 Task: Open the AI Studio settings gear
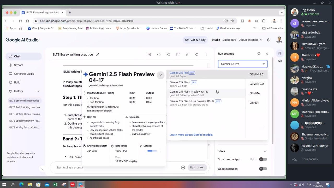[x=269, y=40]
